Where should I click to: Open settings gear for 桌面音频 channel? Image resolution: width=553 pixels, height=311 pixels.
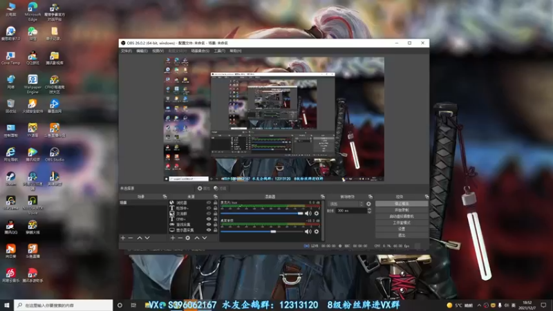pyautogui.click(x=317, y=232)
